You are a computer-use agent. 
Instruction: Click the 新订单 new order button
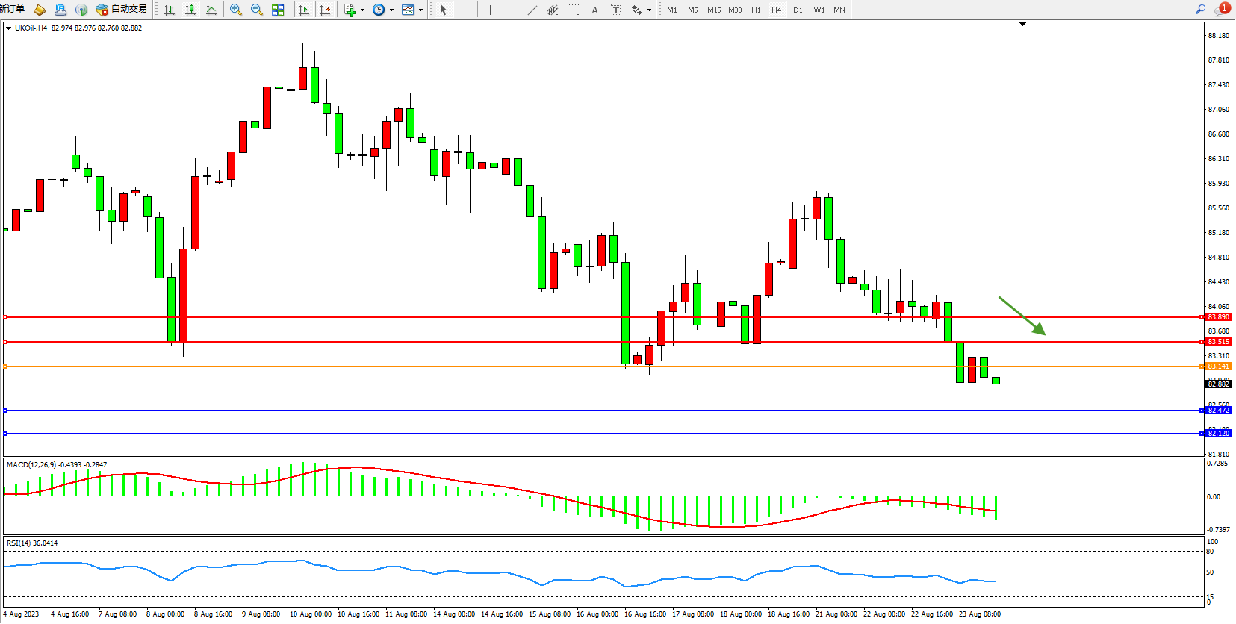point(12,10)
